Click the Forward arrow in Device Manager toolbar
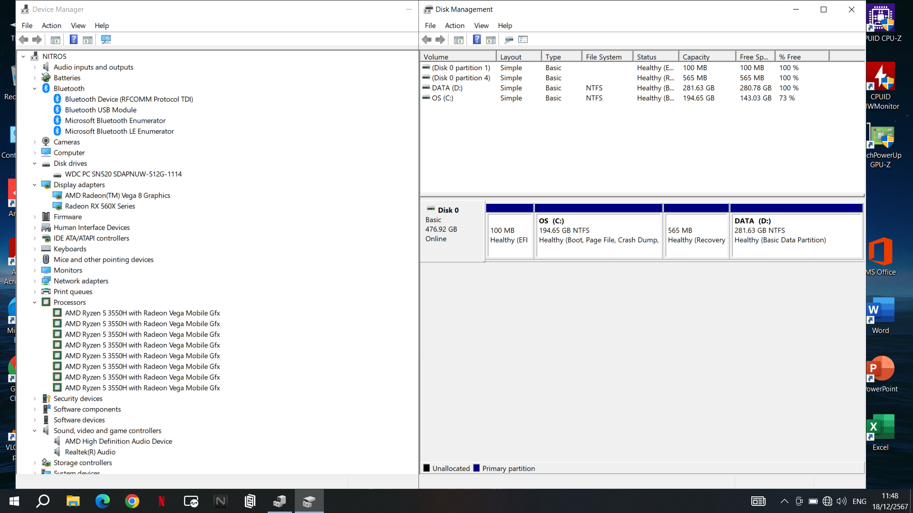This screenshot has width=913, height=513. pyautogui.click(x=37, y=40)
